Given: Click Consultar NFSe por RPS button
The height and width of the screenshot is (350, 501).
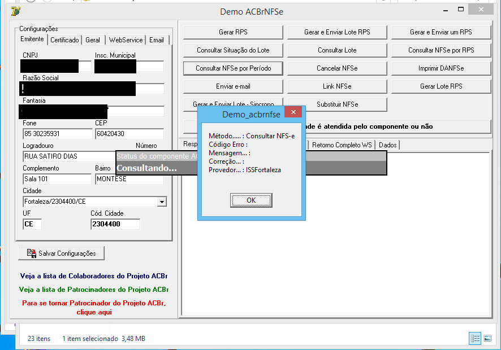Looking at the screenshot, I should tap(441, 50).
